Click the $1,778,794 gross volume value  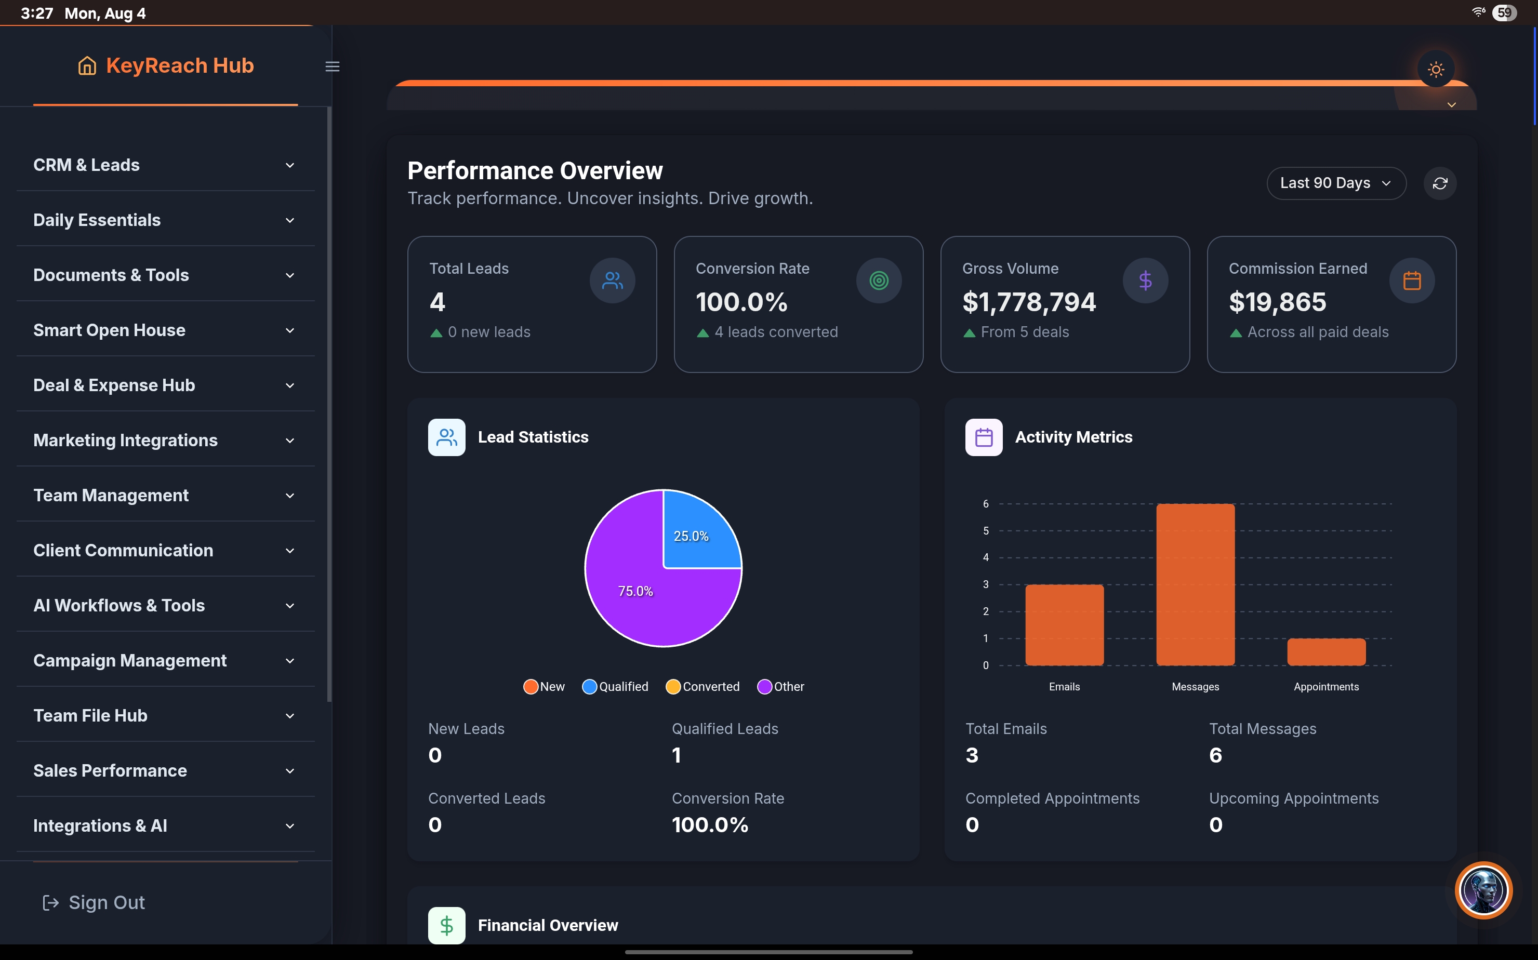click(x=1029, y=302)
